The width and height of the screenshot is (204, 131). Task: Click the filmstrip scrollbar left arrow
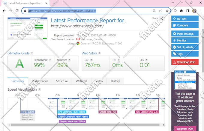9,125
